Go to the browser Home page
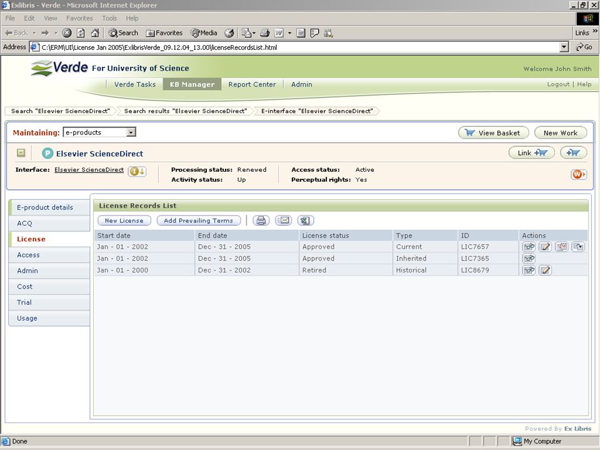The image size is (600, 450). point(95,33)
